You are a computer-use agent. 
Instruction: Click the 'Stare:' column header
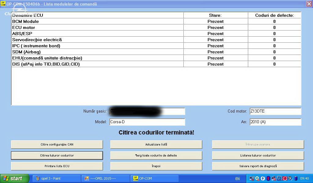(x=215, y=15)
